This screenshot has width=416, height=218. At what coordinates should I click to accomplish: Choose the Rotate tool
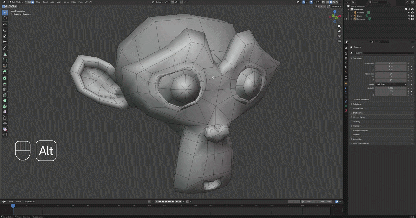(5, 30)
